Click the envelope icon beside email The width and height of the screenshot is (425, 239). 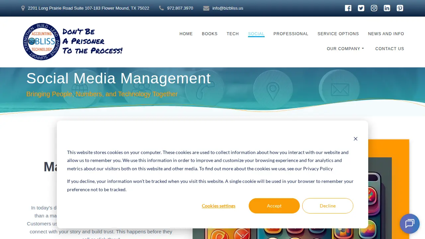coord(206,8)
